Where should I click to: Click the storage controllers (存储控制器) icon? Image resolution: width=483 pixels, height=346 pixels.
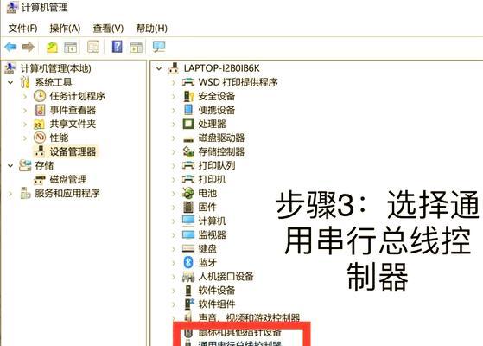(x=188, y=151)
